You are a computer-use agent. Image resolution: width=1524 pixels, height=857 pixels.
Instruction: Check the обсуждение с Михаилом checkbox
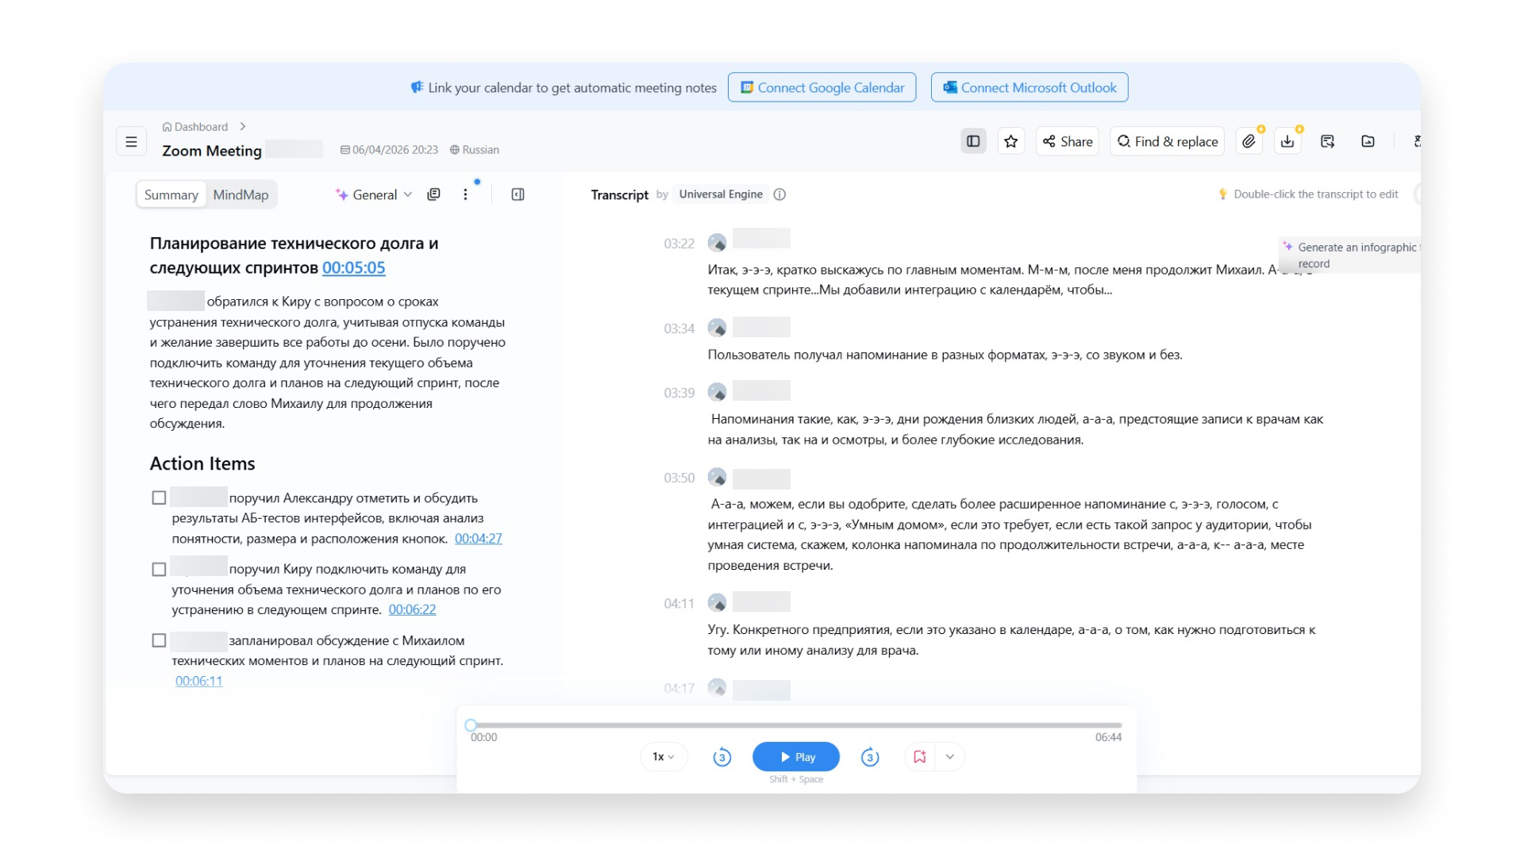[x=159, y=640]
